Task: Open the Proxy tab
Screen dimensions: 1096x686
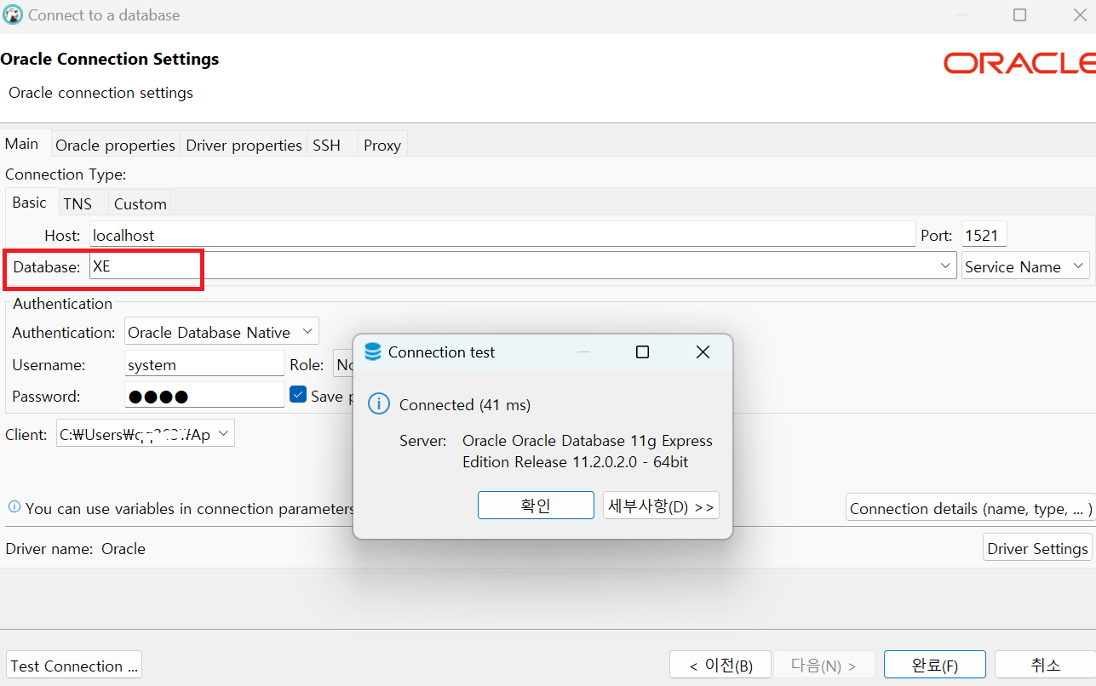Action: click(x=382, y=145)
